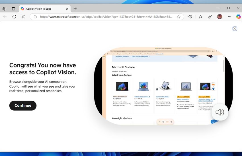Click the 'Congrats! You now have access' heading
242x156 pixels.
pos(43,69)
